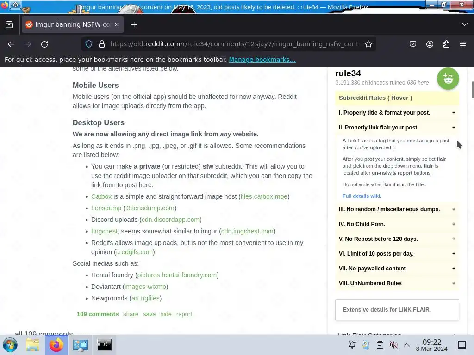Follow the i3.lensdump.com link
The width and height of the screenshot is (474, 355).
point(150,208)
